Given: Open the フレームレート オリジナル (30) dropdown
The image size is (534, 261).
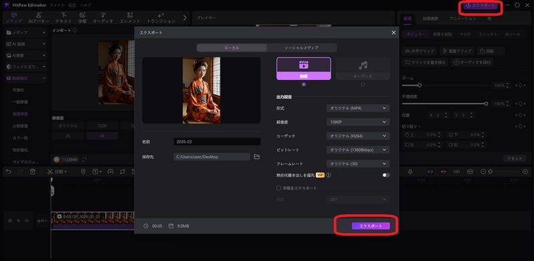Looking at the screenshot, I should point(358,164).
